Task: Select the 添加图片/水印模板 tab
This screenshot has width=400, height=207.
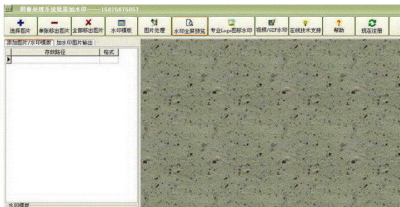Action: 29,43
